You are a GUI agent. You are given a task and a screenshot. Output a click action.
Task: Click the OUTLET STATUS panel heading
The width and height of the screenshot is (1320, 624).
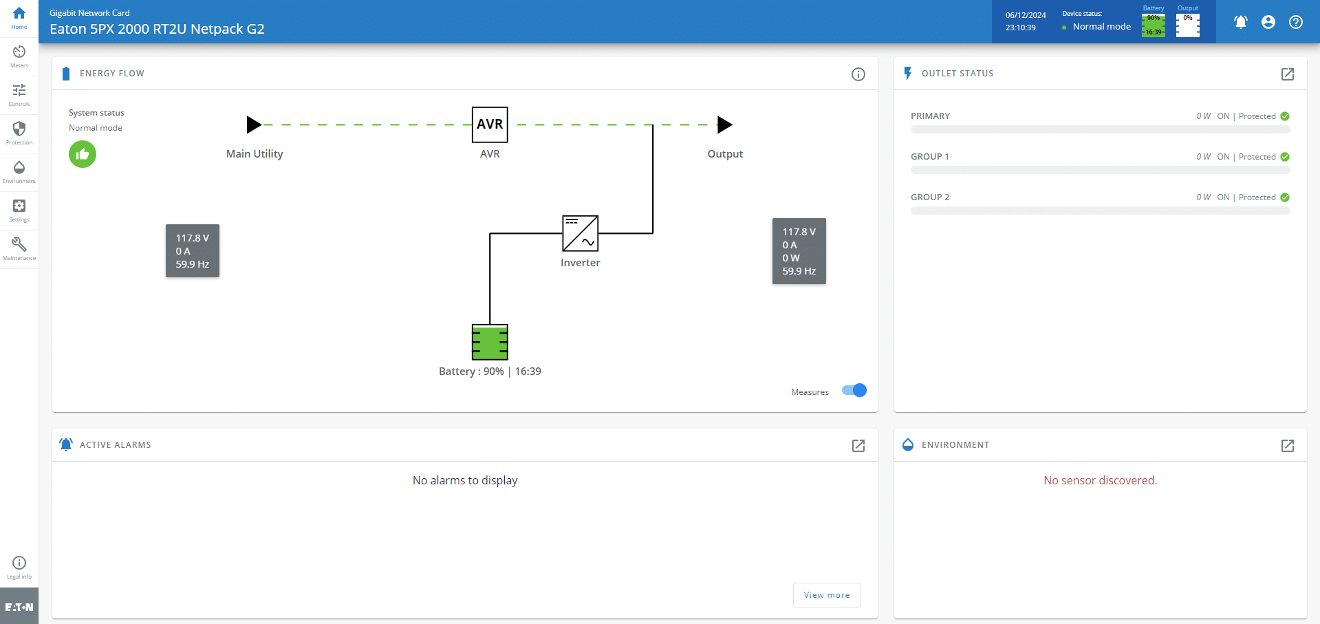[x=957, y=74]
